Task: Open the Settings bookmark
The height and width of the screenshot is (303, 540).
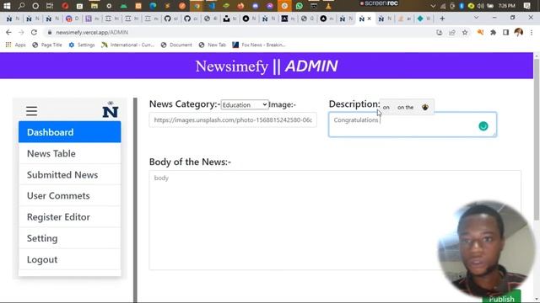Action: pos(82,45)
